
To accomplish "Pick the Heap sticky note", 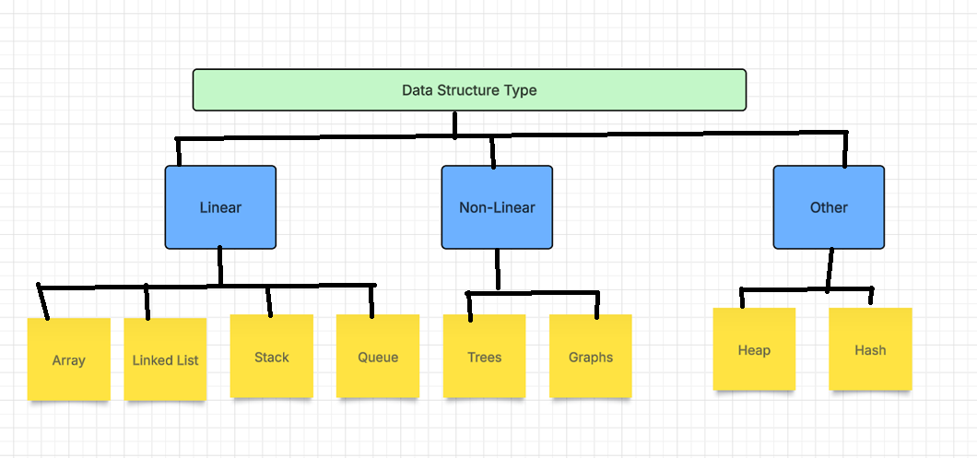I will [x=754, y=349].
